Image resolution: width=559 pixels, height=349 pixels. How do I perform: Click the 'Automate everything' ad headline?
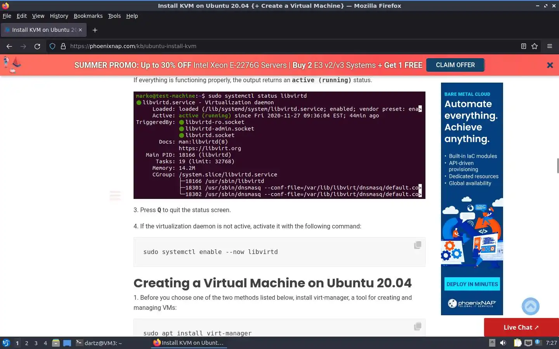click(x=471, y=121)
